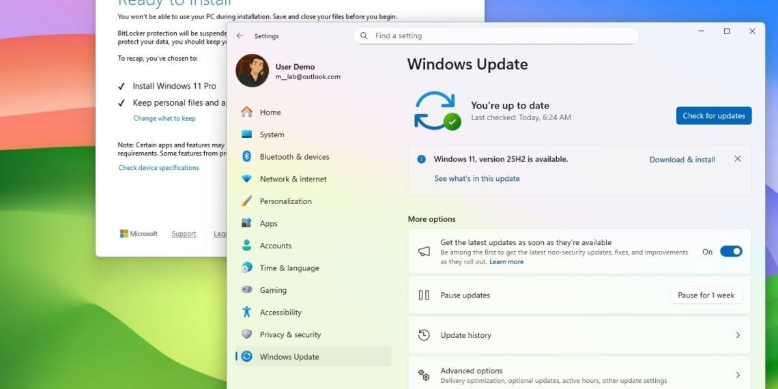Open Gaming settings
Image resolution: width=778 pixels, height=389 pixels.
click(x=313, y=290)
